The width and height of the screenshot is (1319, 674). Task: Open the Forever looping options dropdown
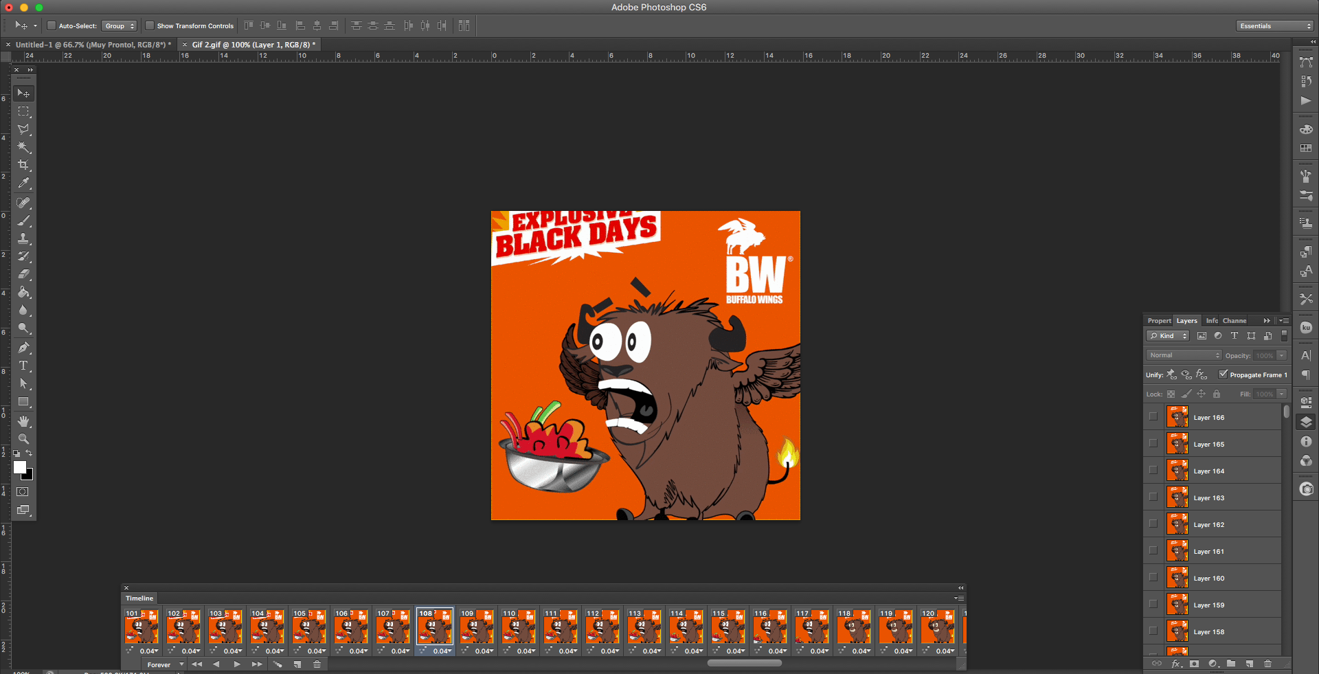(165, 664)
